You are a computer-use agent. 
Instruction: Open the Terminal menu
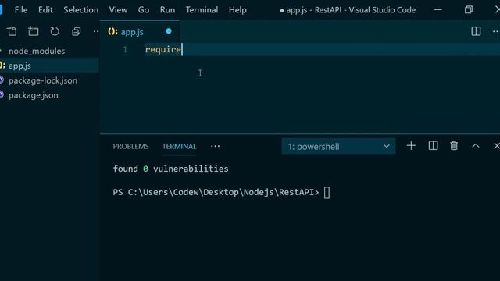[202, 10]
